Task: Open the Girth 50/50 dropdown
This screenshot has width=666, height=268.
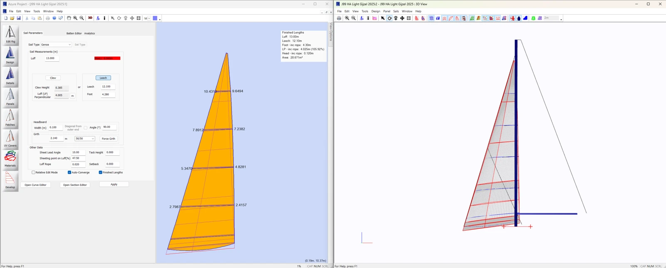Action: (84, 139)
